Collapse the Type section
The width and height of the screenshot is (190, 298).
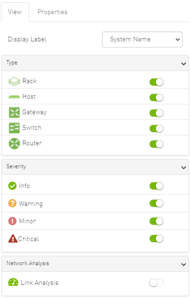tap(183, 63)
